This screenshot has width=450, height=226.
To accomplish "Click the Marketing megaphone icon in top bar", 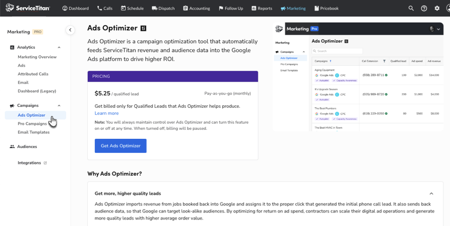I will coord(283,9).
